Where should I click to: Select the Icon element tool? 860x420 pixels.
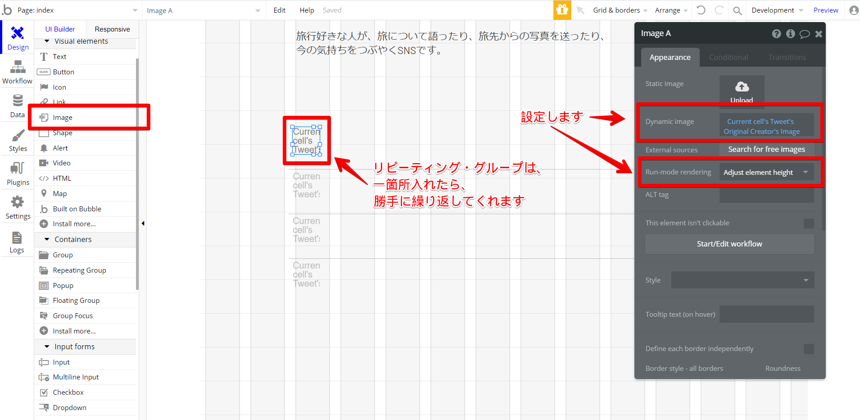pos(85,87)
